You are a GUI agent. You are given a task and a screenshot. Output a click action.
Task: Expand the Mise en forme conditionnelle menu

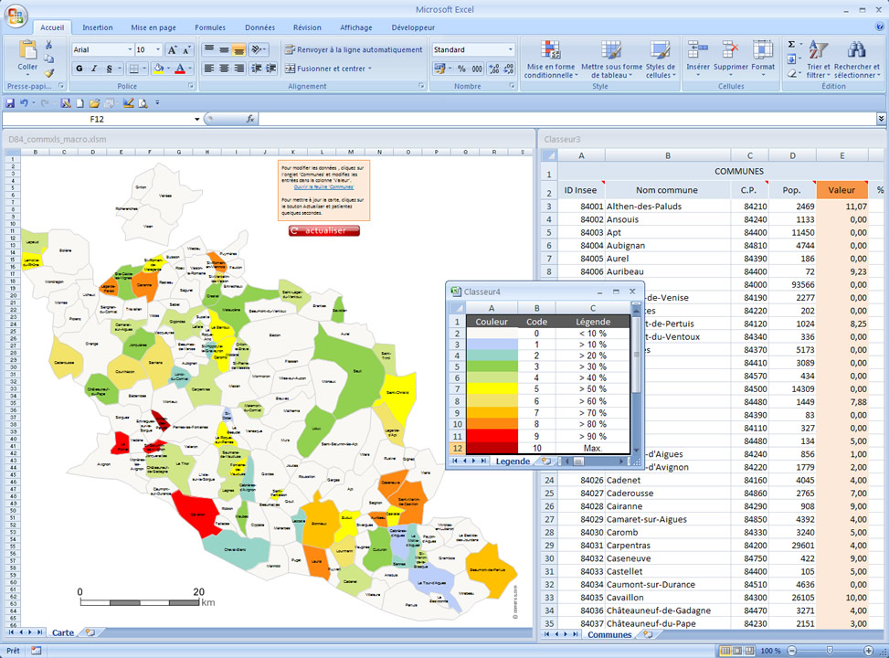pyautogui.click(x=549, y=59)
